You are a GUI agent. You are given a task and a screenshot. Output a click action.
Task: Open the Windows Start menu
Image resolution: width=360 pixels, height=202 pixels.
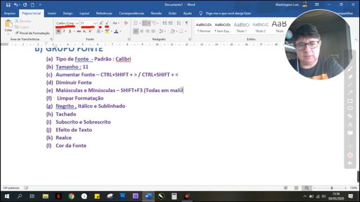(7, 196)
